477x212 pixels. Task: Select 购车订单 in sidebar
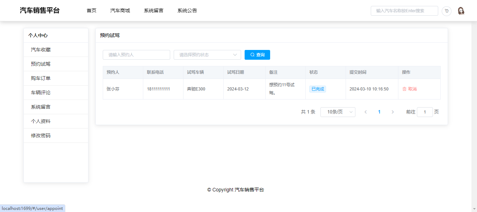[41, 78]
